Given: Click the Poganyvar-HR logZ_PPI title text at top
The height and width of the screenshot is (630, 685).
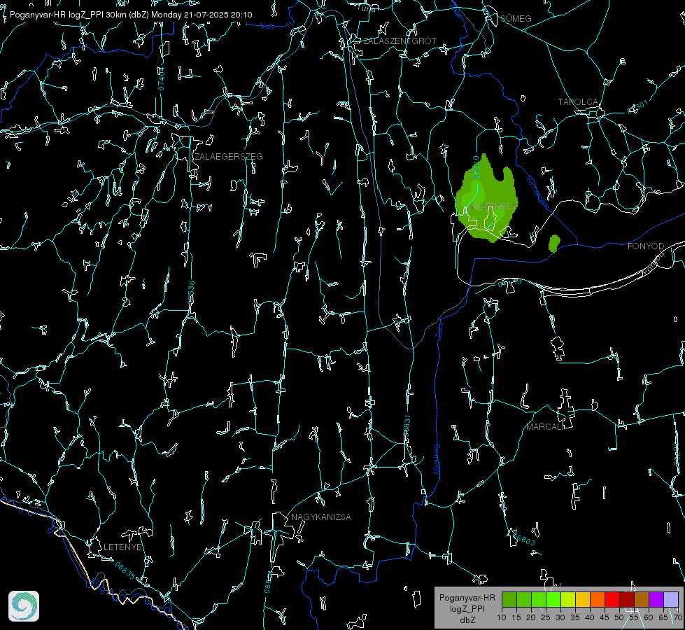Looking at the screenshot, I should pyautogui.click(x=131, y=15).
